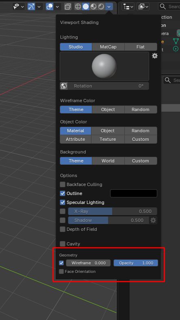Select Studio lighting
Image resolution: width=180 pixels, height=320 pixels.
(x=76, y=47)
